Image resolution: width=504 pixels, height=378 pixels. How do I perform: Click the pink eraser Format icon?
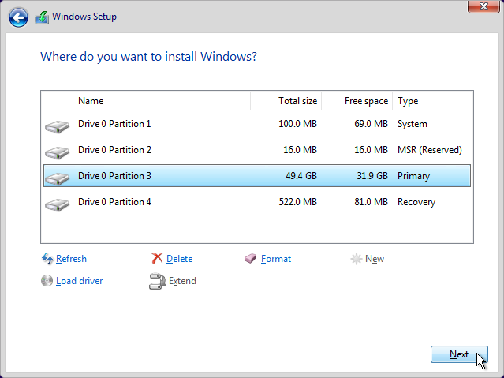pos(250,258)
